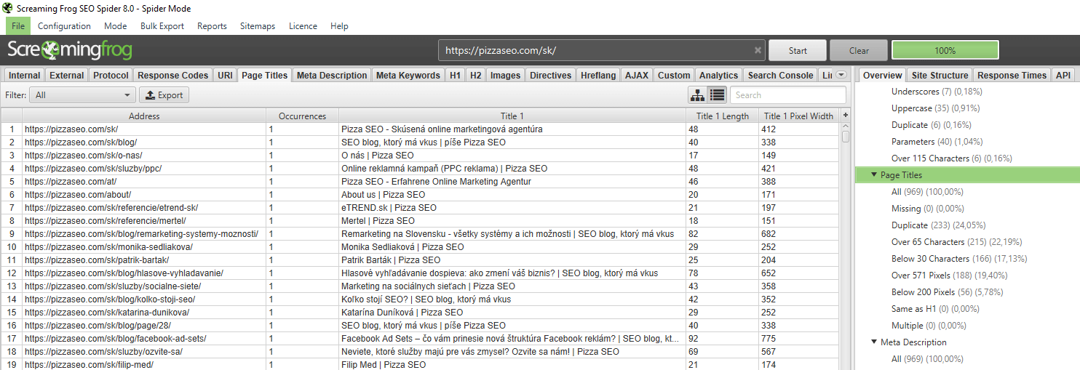Select row https://pizzaseo.com/sk/blog/
Image resolution: width=1080 pixels, height=370 pixels.
(x=420, y=142)
